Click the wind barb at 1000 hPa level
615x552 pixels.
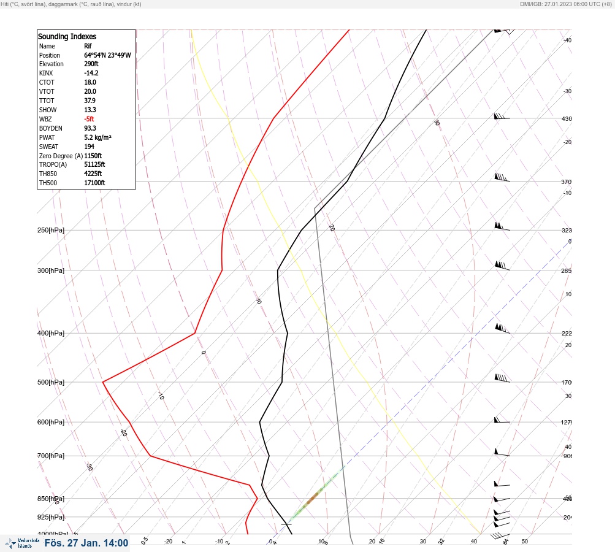coord(500,535)
